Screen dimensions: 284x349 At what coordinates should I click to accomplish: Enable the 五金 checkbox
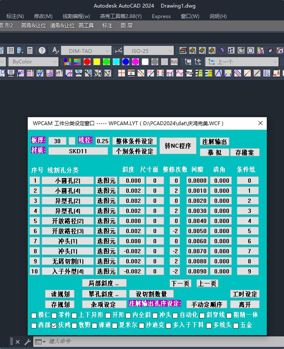coord(236,325)
